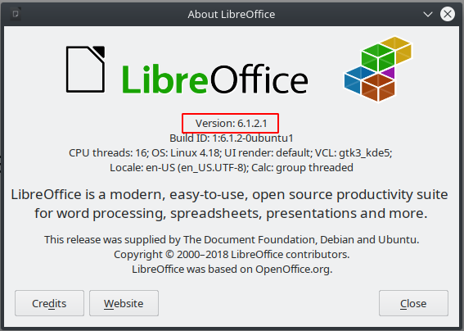Click the About LibreOffice title text

coord(232,14)
